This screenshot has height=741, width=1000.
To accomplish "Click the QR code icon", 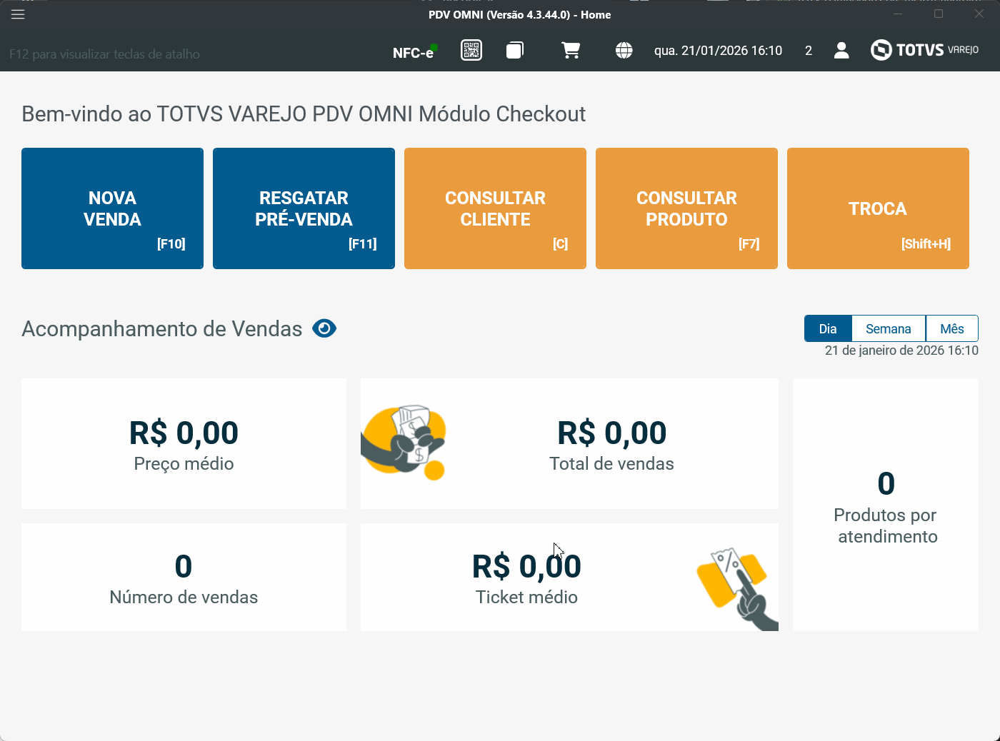I will (471, 51).
